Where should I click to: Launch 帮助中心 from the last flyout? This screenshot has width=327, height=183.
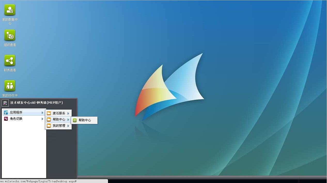pyautogui.click(x=84, y=120)
